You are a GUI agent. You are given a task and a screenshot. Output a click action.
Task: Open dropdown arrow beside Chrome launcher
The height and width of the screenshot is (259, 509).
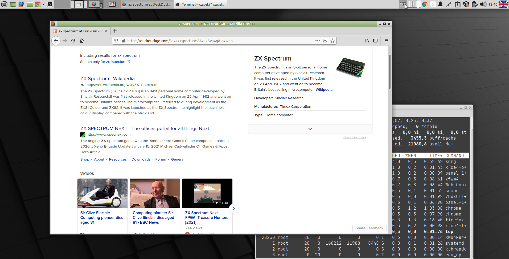tap(43, 4)
